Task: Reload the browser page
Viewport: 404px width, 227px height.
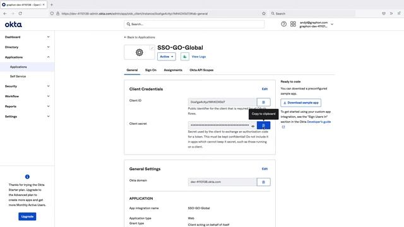Action: pyautogui.click(x=20, y=13)
